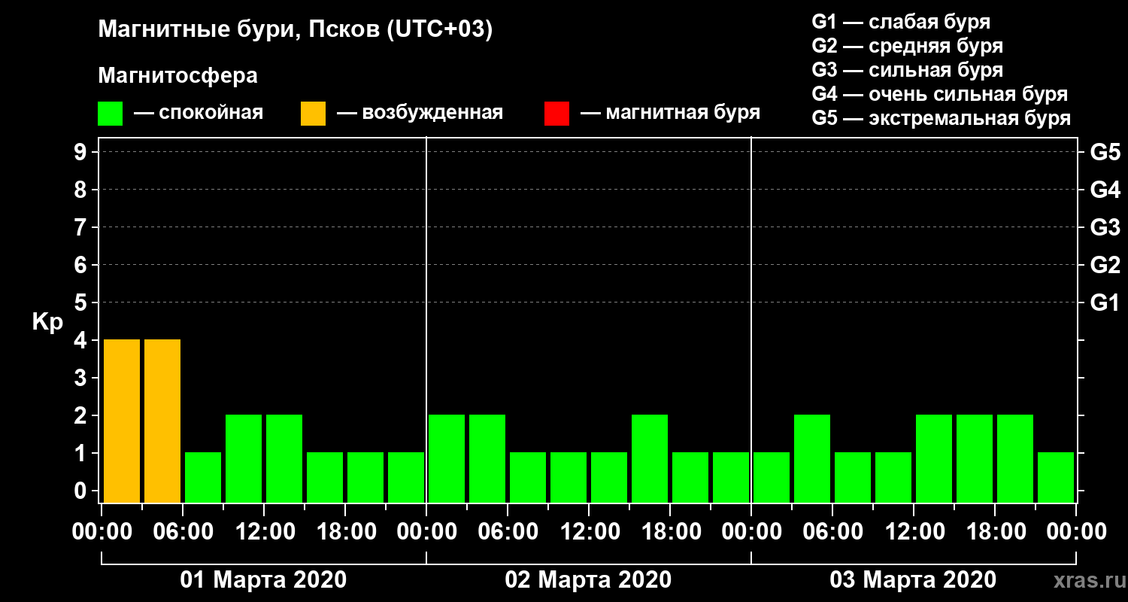Click the '03 Марта 2020' date label
Viewport: 1128px width, 602px height.
(x=913, y=580)
